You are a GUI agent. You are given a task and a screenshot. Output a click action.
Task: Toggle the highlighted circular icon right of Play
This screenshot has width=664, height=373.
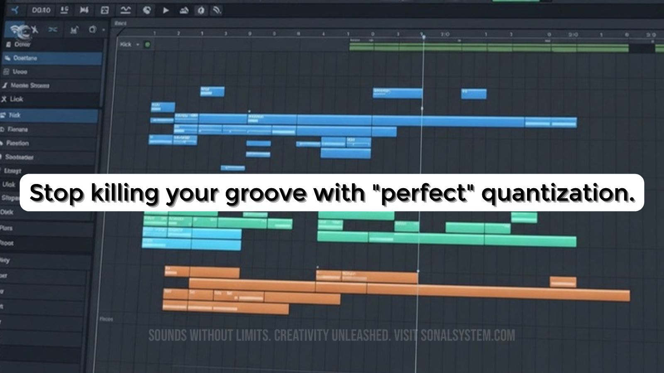[x=201, y=11]
